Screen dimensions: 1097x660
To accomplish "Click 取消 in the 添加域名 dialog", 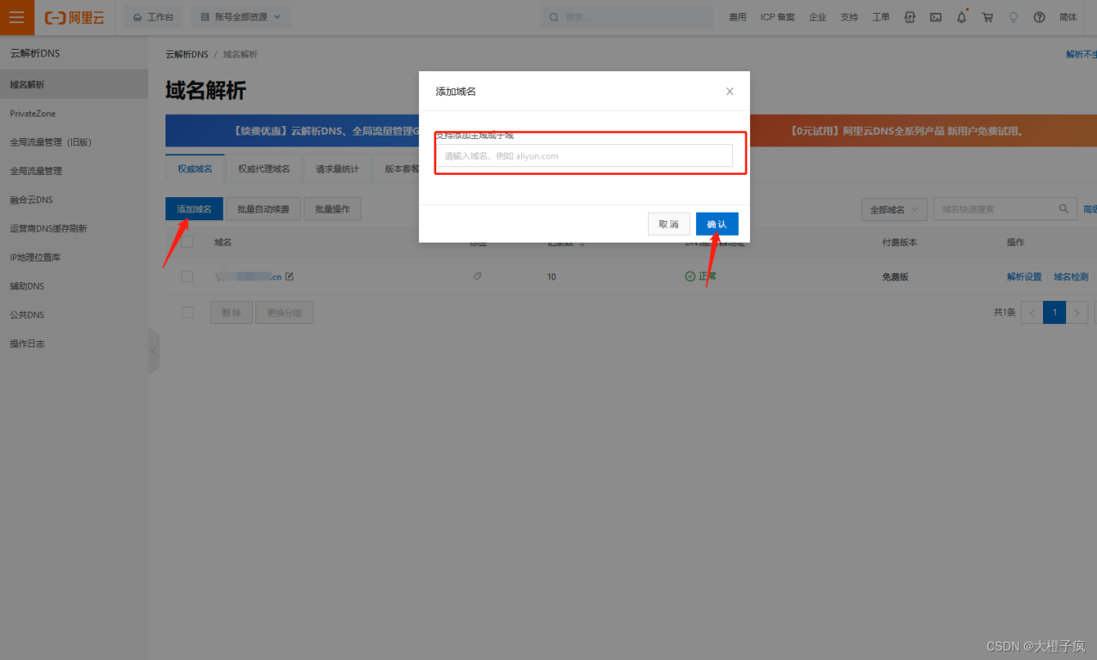I will point(668,224).
